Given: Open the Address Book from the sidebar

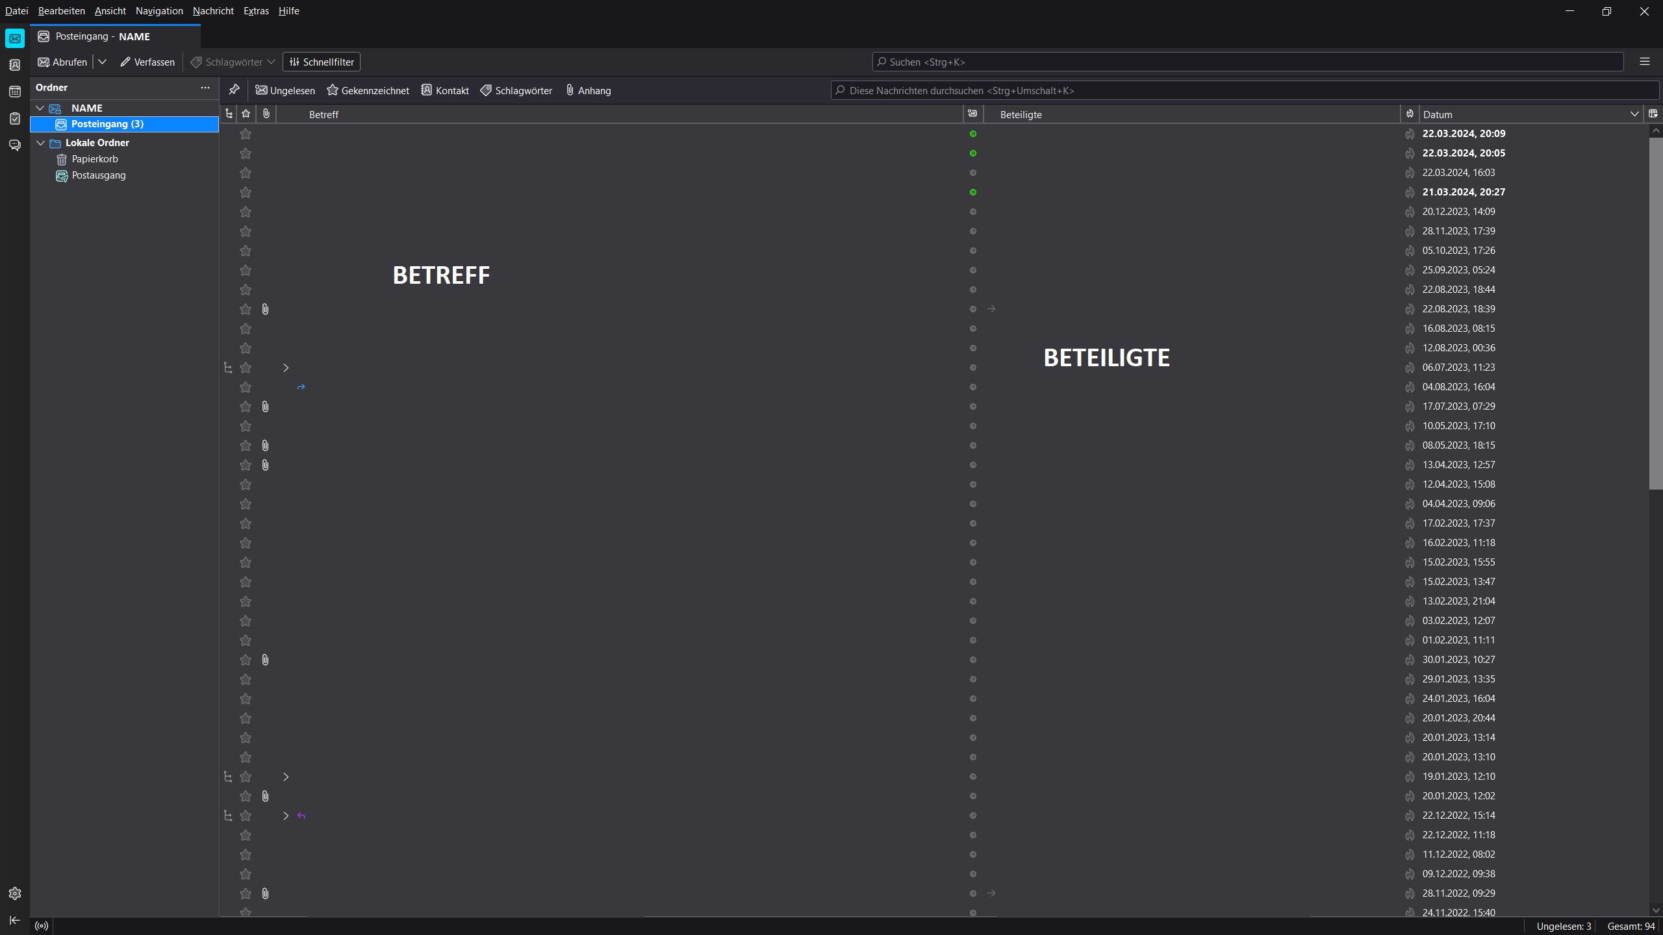Looking at the screenshot, I should coord(15,65).
